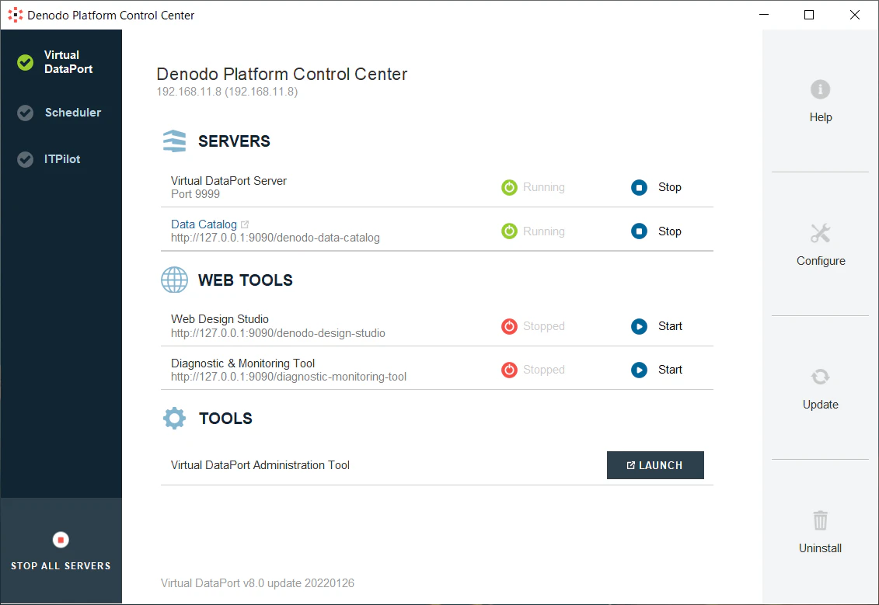The height and width of the screenshot is (605, 879).
Task: Open the Help info icon
Action: tap(820, 89)
